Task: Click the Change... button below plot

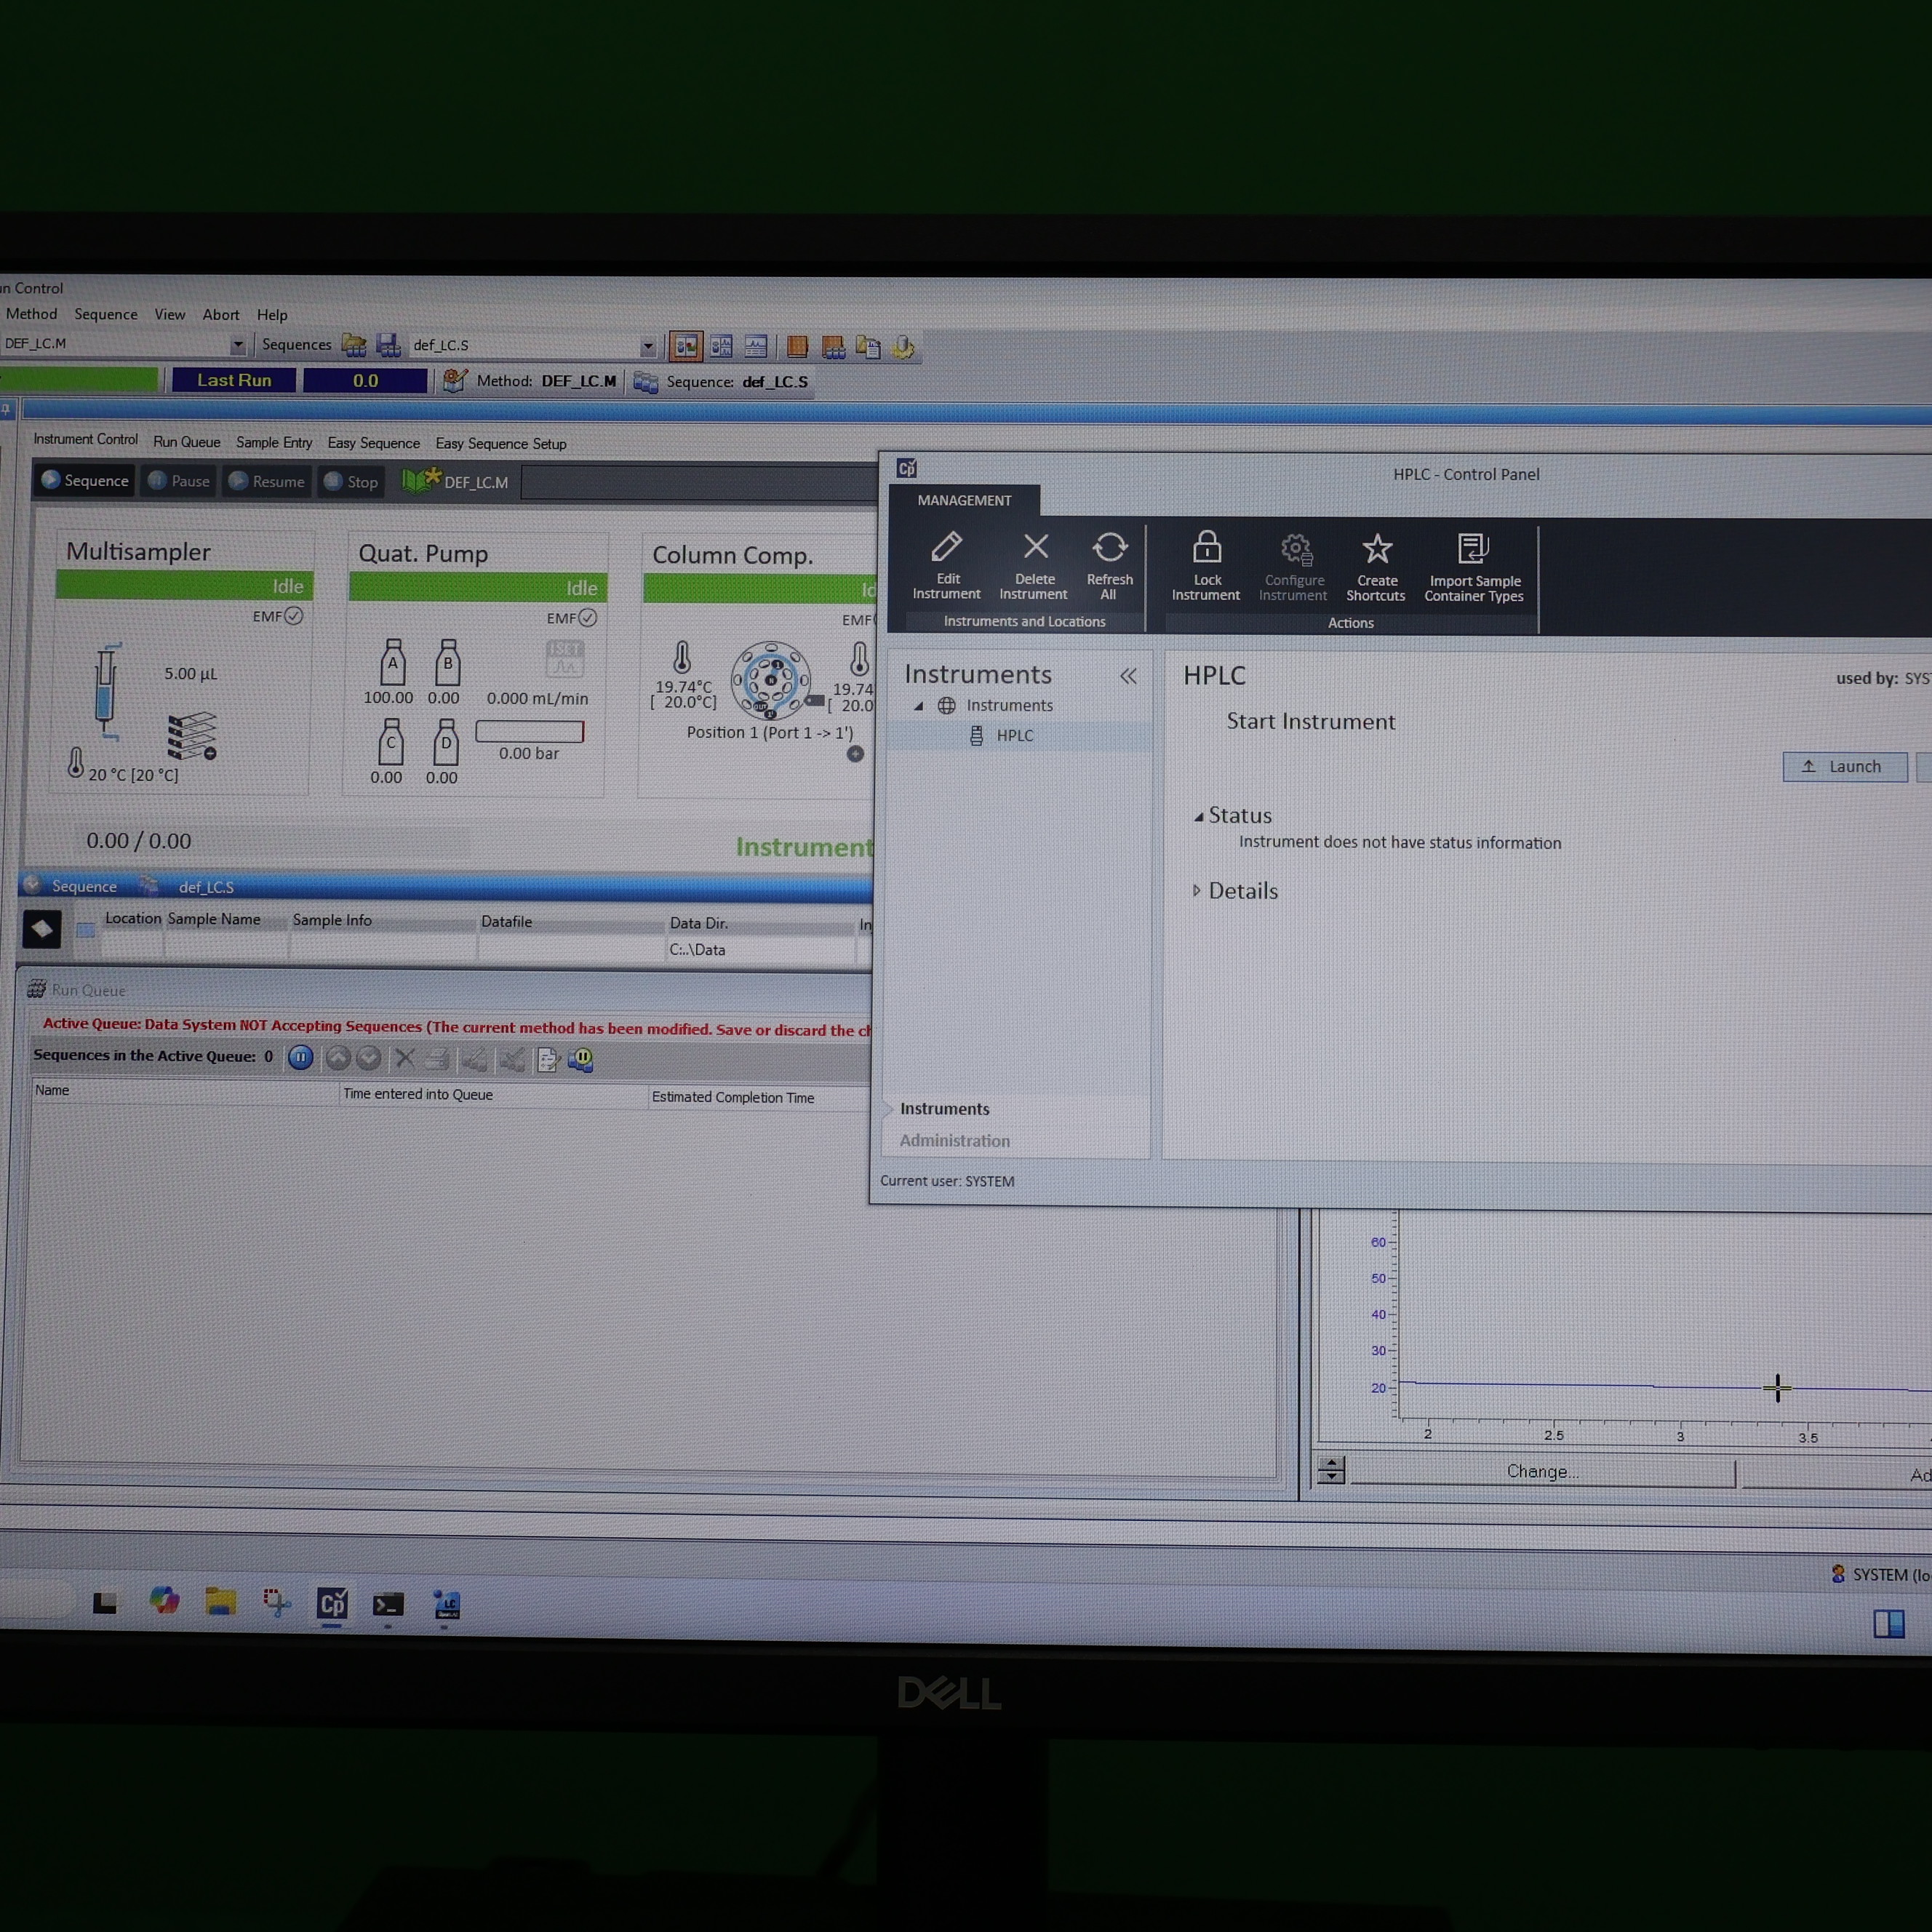Action: click(x=1542, y=1471)
